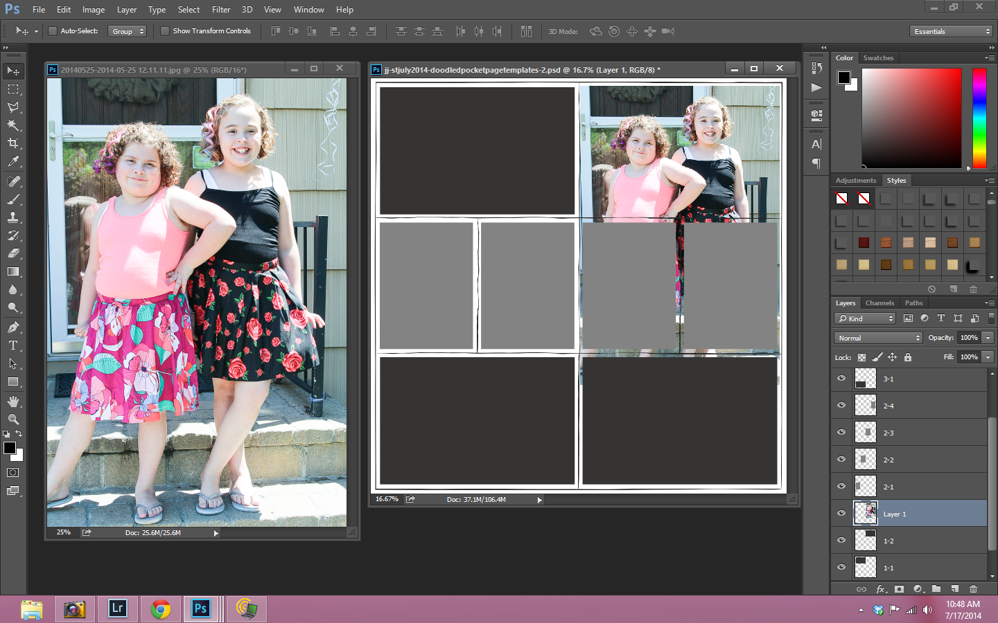
Task: Enable Show Transform Controls checkbox
Action: click(x=165, y=31)
